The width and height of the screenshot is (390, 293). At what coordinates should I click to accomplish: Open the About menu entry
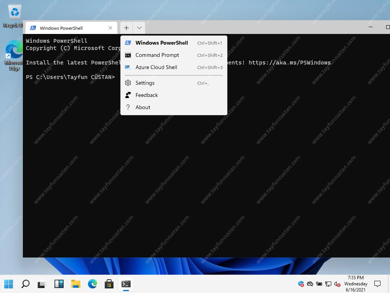click(x=174, y=107)
